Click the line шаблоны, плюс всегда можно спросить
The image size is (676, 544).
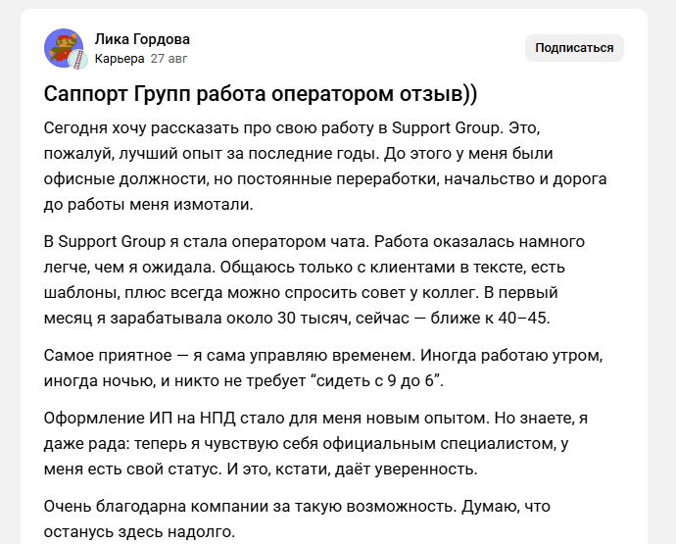click(x=301, y=292)
